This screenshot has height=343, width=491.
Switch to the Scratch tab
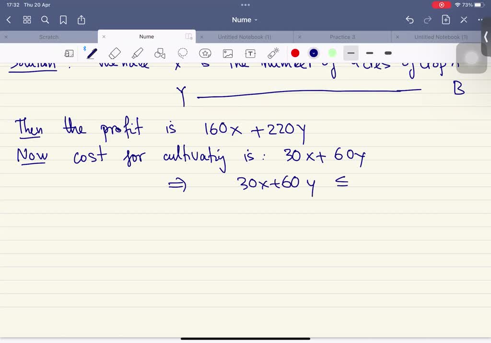point(48,36)
